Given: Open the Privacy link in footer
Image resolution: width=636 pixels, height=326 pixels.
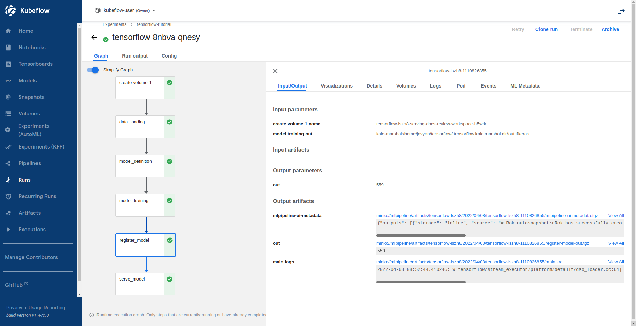Looking at the screenshot, I should pos(14,308).
